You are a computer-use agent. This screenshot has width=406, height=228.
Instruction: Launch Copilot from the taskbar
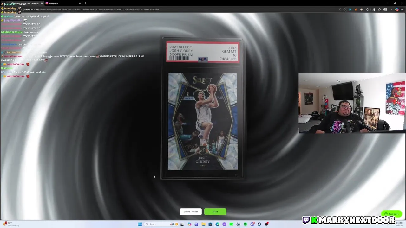coord(189,224)
